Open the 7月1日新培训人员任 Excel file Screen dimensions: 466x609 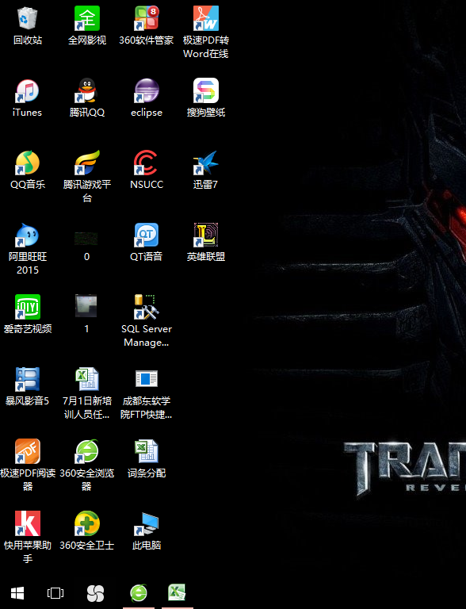87,379
